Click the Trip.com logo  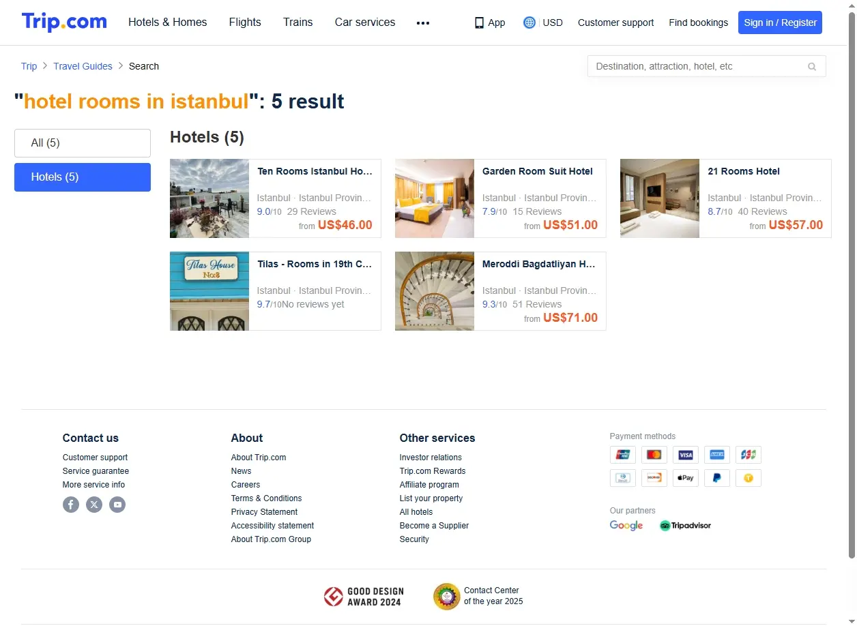click(x=64, y=22)
